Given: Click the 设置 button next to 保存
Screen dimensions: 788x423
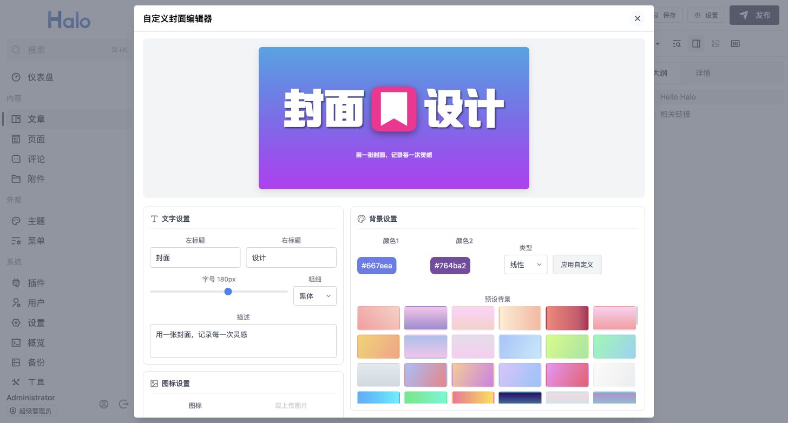Looking at the screenshot, I should 706,15.
